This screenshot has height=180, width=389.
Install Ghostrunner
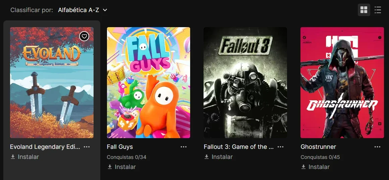coord(315,167)
